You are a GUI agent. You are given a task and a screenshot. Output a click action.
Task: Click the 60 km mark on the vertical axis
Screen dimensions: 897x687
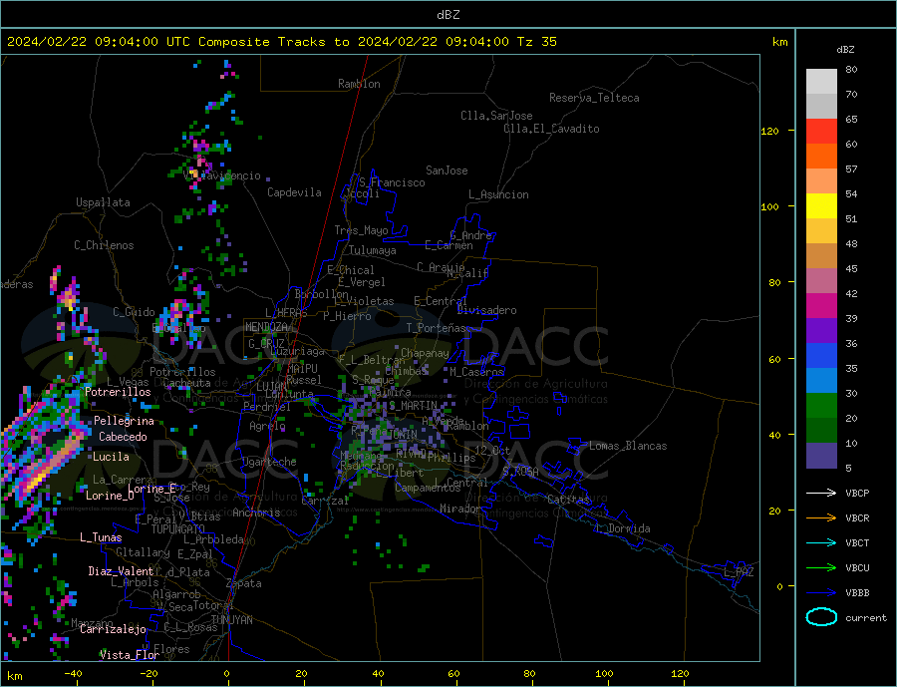click(774, 360)
